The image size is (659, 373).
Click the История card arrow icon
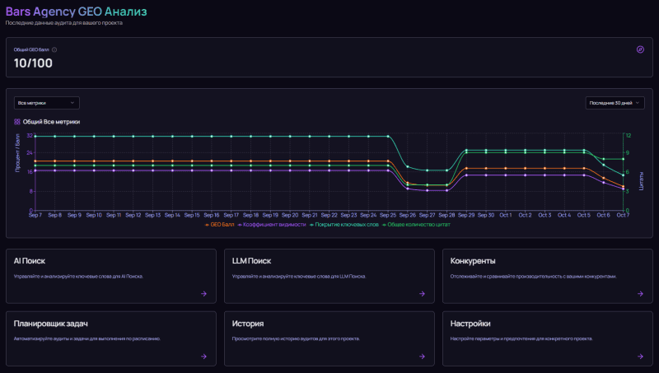click(422, 356)
